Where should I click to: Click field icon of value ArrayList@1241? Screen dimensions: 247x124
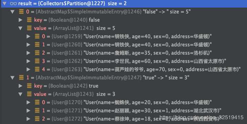pos(29,28)
